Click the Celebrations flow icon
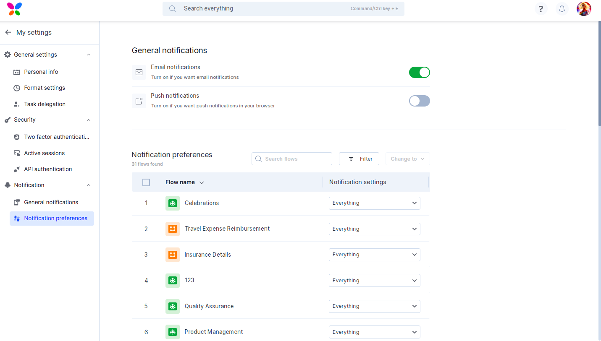Image resolution: width=601 pixels, height=341 pixels. point(173,203)
